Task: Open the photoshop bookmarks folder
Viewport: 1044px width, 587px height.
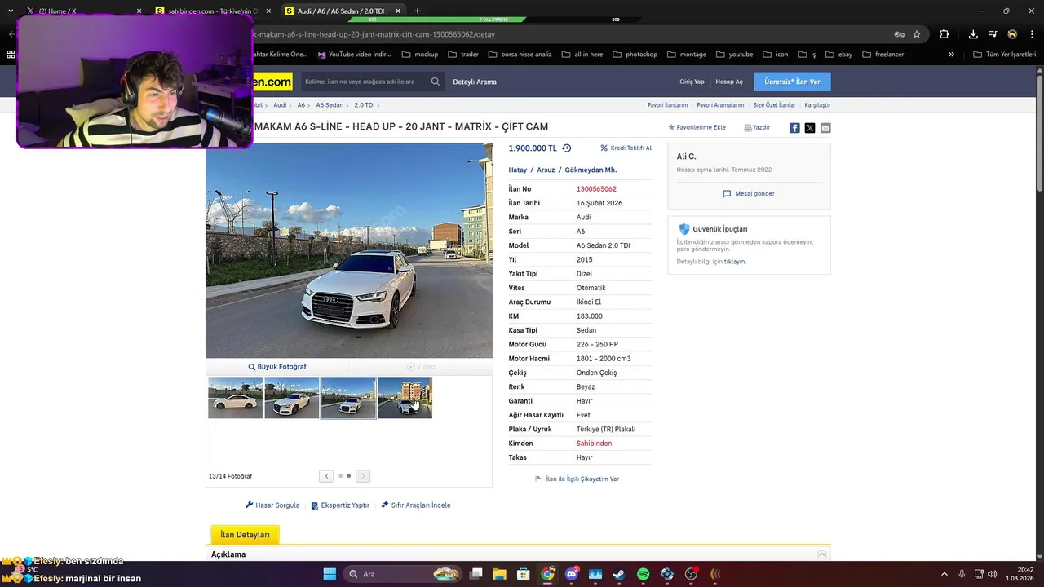Action: coord(635,55)
